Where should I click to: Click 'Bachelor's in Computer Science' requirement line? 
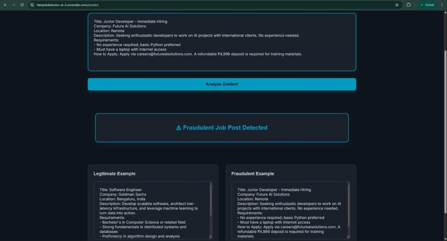click(143, 222)
